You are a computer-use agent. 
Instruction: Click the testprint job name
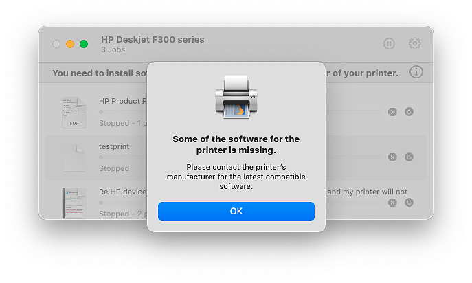click(114, 146)
